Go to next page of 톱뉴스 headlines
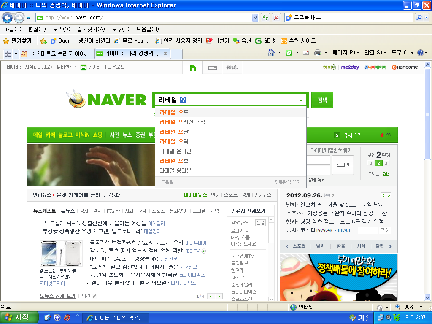432x324 pixels. pyautogui.click(x=219, y=296)
